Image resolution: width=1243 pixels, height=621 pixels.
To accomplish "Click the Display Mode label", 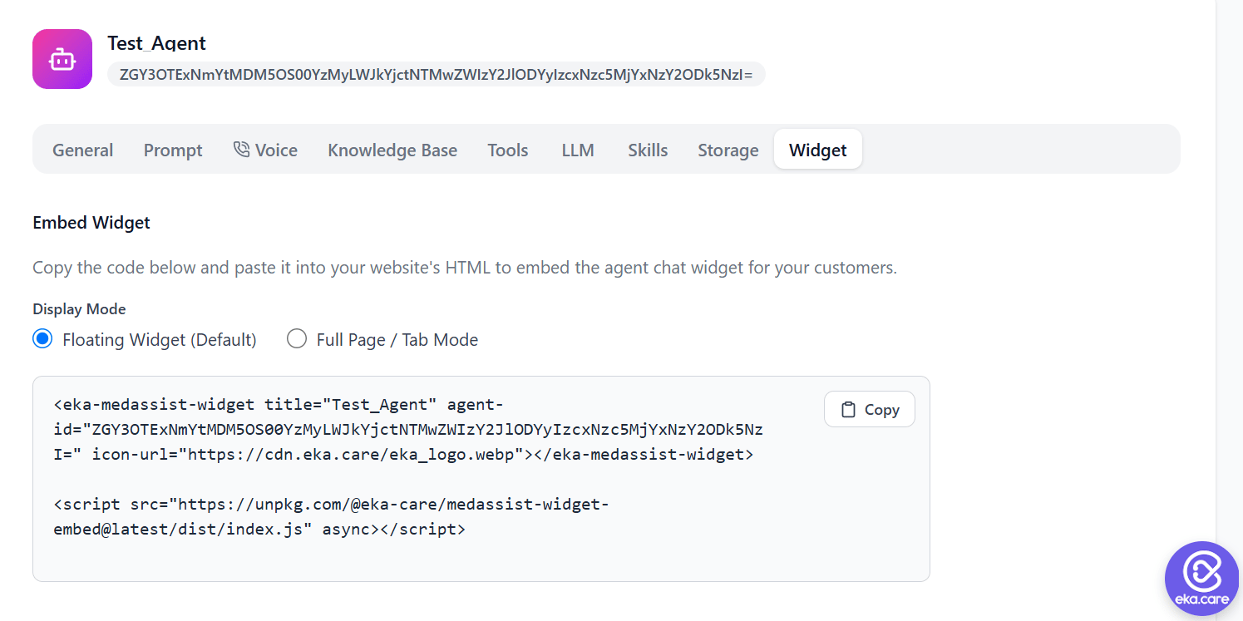I will click(x=79, y=309).
